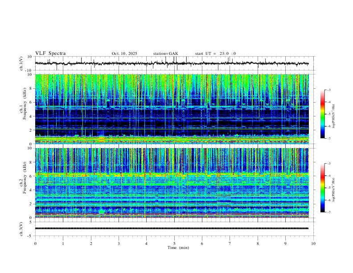
Task: Click the "ch.3(V)" axis label
Action: pos(21,229)
